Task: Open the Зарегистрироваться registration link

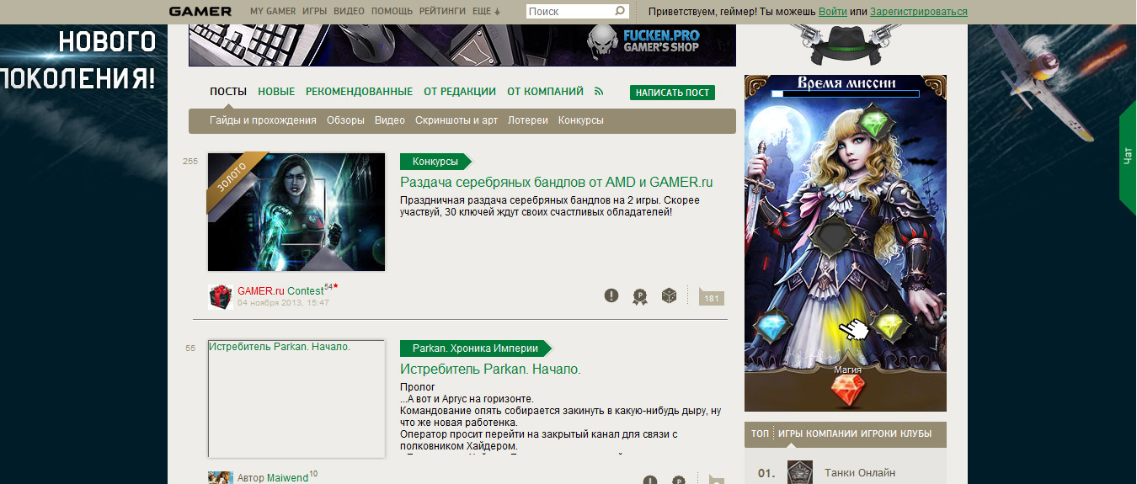Action: pyautogui.click(x=919, y=12)
